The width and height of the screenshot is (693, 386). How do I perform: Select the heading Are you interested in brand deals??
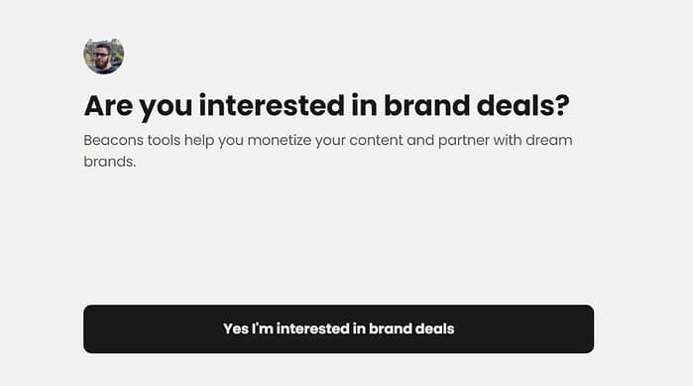[x=326, y=106]
